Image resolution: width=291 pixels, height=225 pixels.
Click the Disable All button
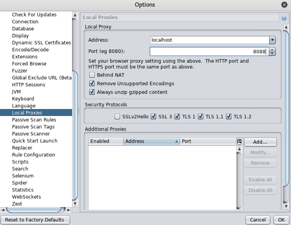[260, 190]
